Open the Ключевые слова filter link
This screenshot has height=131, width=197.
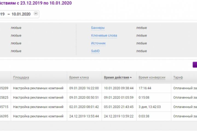(x=104, y=35)
